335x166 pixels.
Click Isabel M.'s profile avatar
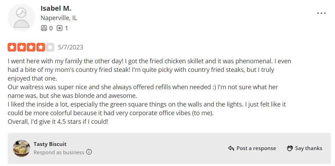(x=21, y=18)
